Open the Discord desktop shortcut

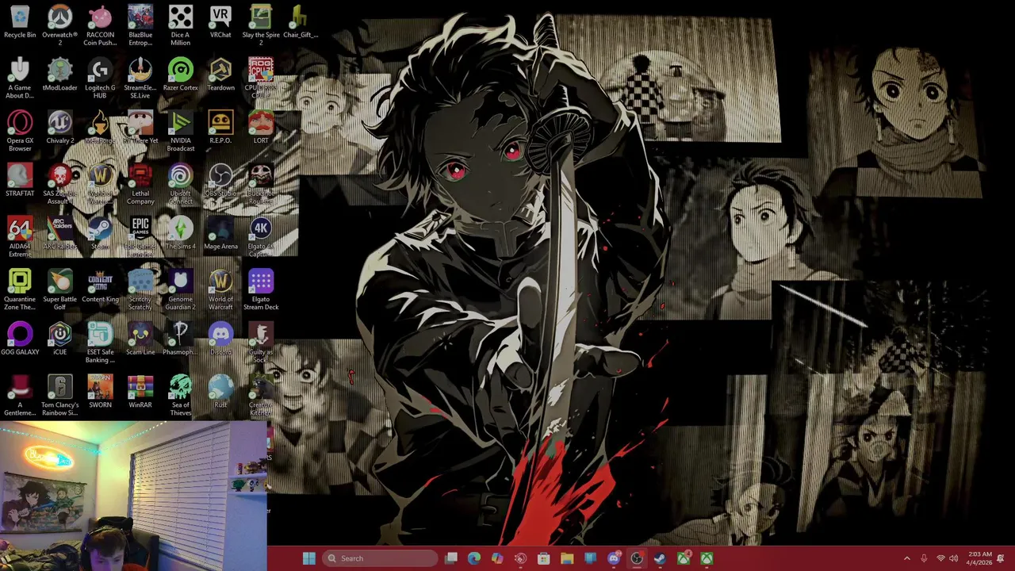220,339
